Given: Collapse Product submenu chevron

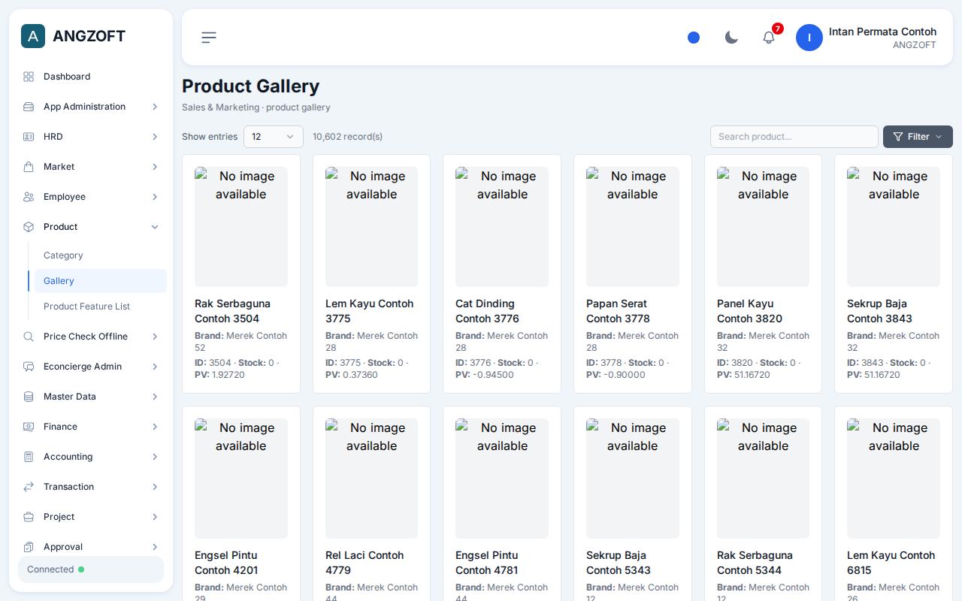Looking at the screenshot, I should click(155, 227).
